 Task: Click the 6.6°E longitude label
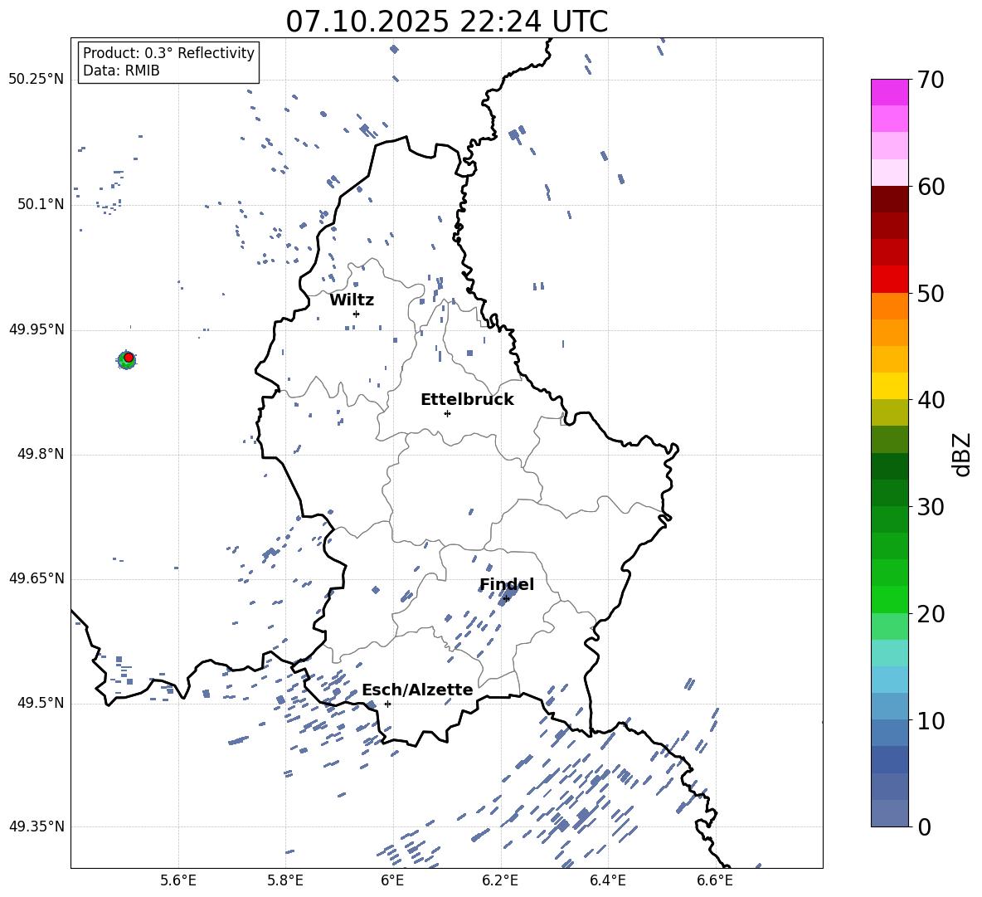pyautogui.click(x=715, y=880)
